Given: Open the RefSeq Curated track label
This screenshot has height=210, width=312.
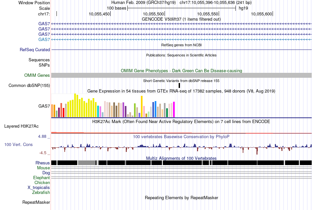Looking at the screenshot, I should click(x=34, y=50).
